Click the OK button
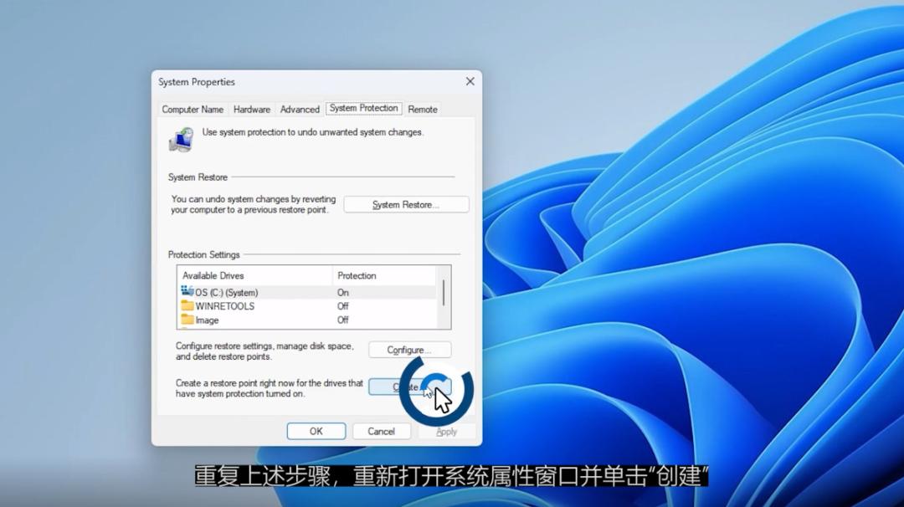This screenshot has height=507, width=904. [x=316, y=431]
